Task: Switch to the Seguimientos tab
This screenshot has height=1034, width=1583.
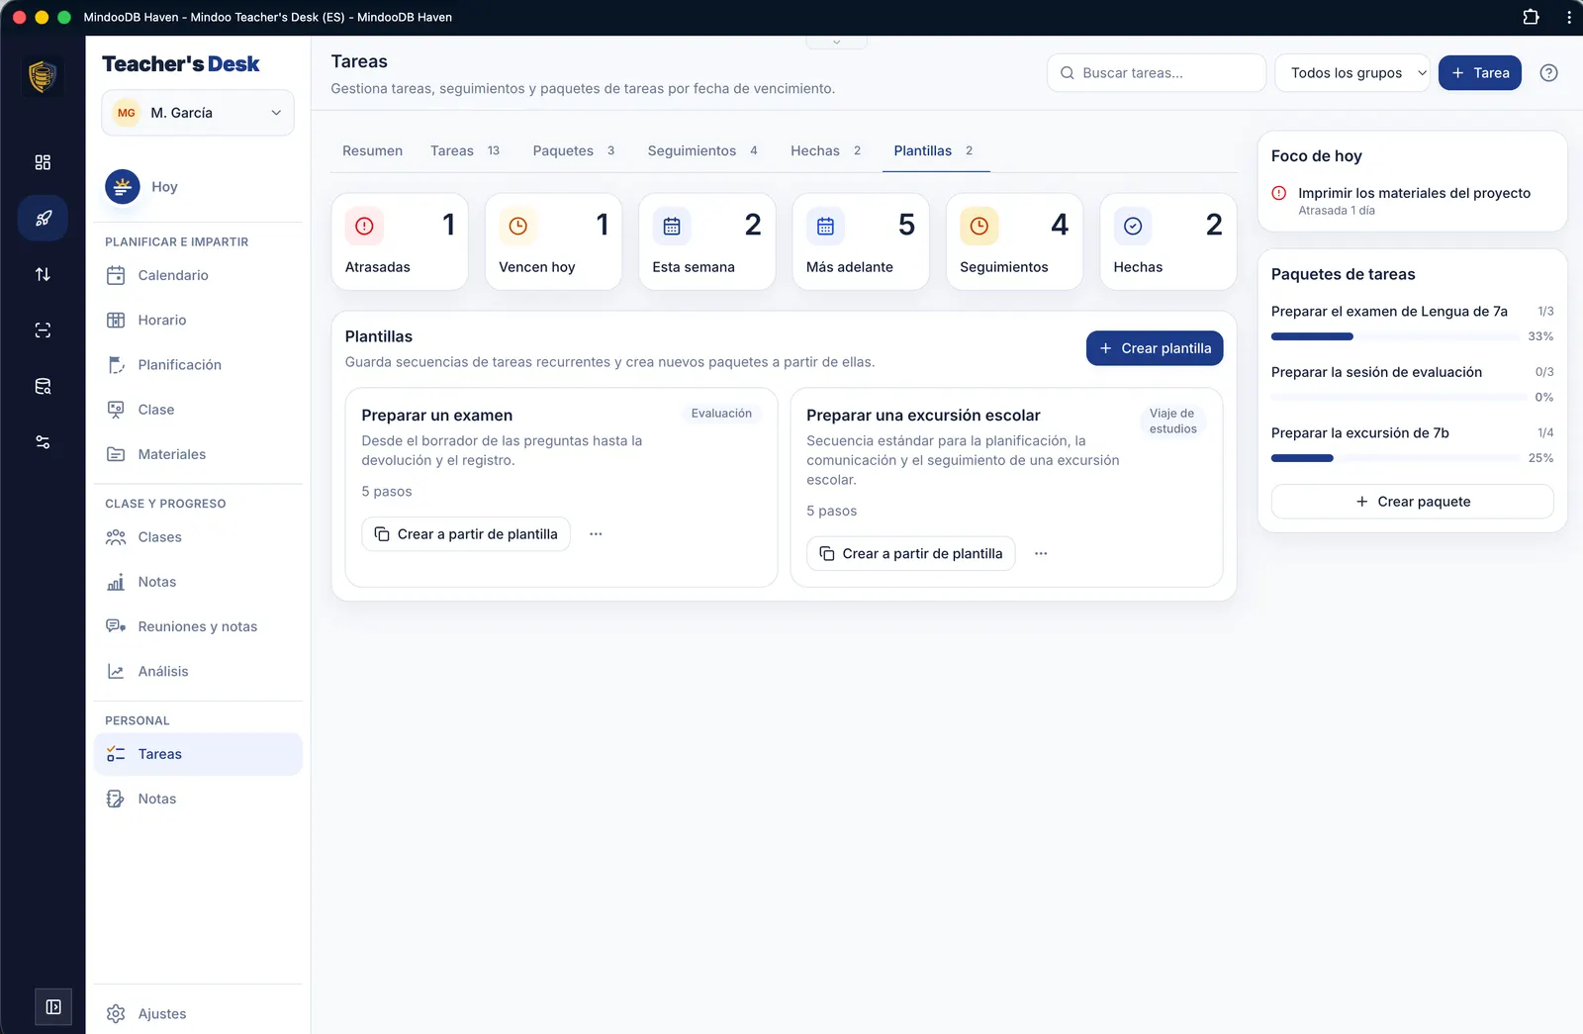Action: click(x=702, y=151)
